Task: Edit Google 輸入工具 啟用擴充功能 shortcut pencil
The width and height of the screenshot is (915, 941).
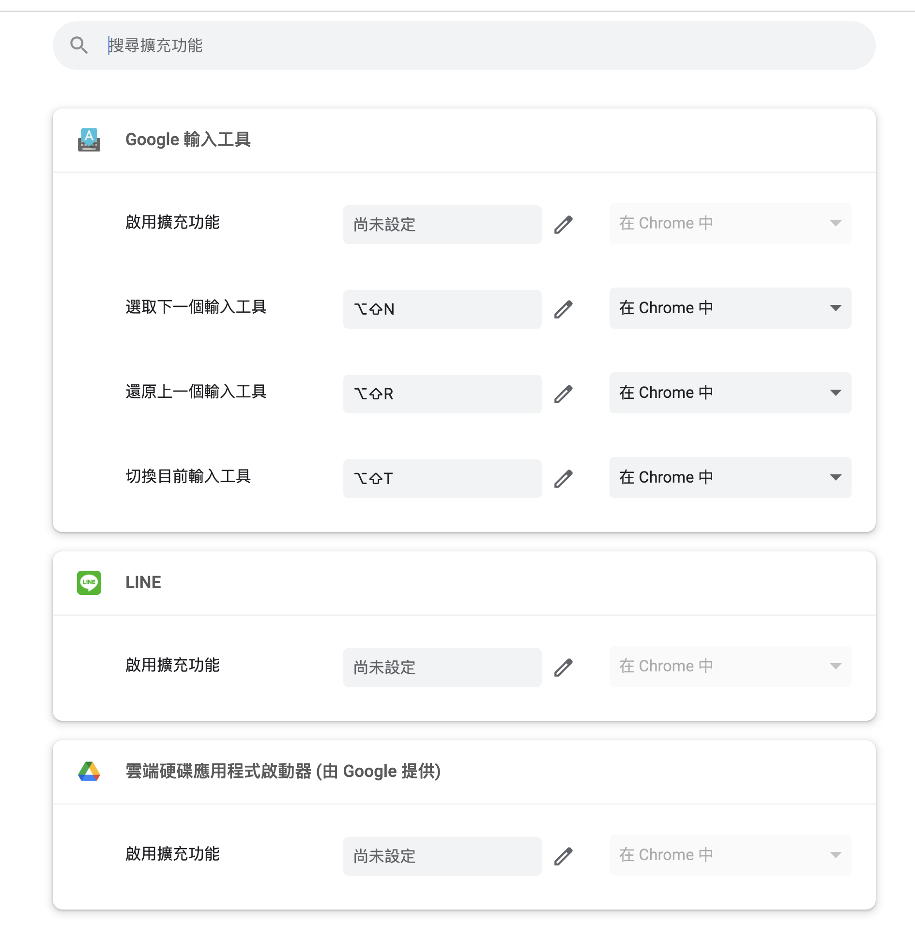Action: coord(564,224)
